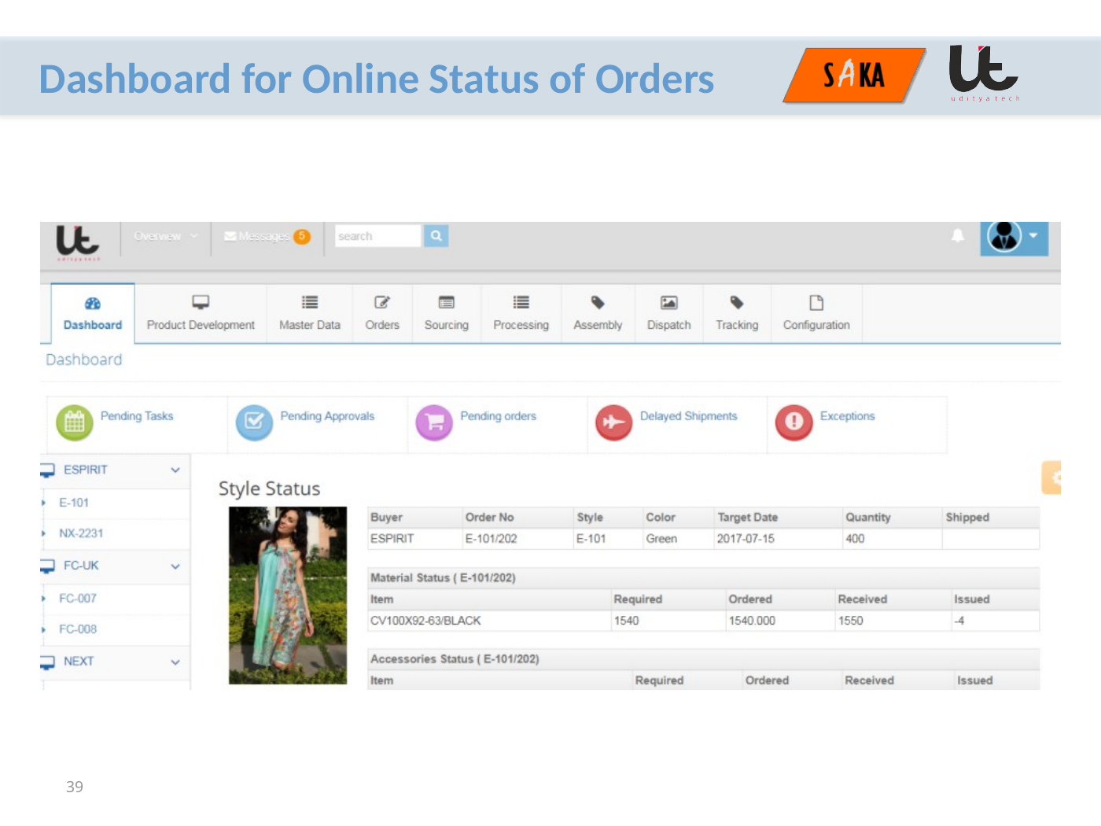Select E-101 in the buyer tree
This screenshot has width=1101, height=826.
click(74, 503)
